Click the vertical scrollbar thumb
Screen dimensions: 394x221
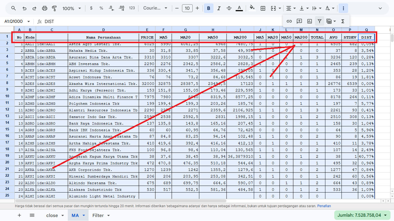(x=392, y=38)
